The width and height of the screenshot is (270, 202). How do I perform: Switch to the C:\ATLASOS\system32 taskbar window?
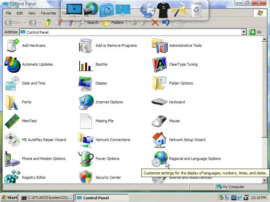pos(47,198)
